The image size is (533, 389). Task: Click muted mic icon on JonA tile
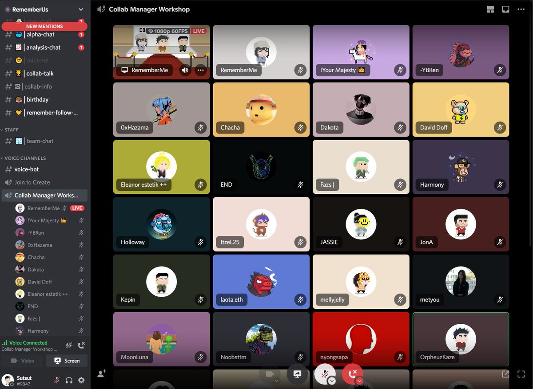(x=500, y=242)
